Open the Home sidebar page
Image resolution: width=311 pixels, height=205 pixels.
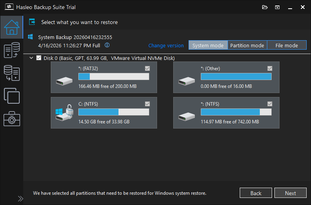click(x=12, y=27)
